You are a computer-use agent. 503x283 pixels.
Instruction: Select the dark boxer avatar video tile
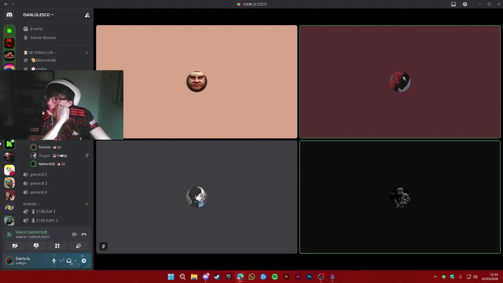pyautogui.click(x=400, y=197)
